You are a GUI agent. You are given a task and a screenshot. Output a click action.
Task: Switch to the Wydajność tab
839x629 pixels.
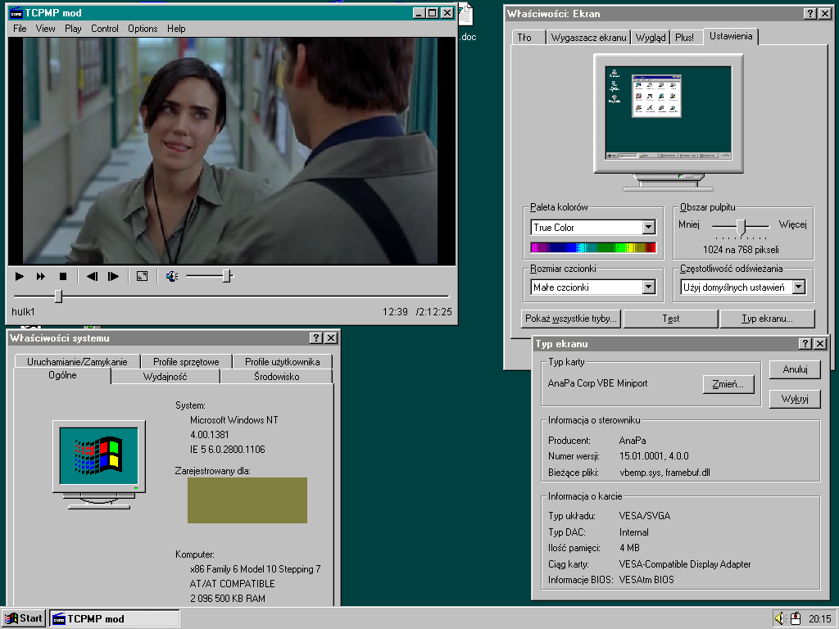(x=166, y=377)
